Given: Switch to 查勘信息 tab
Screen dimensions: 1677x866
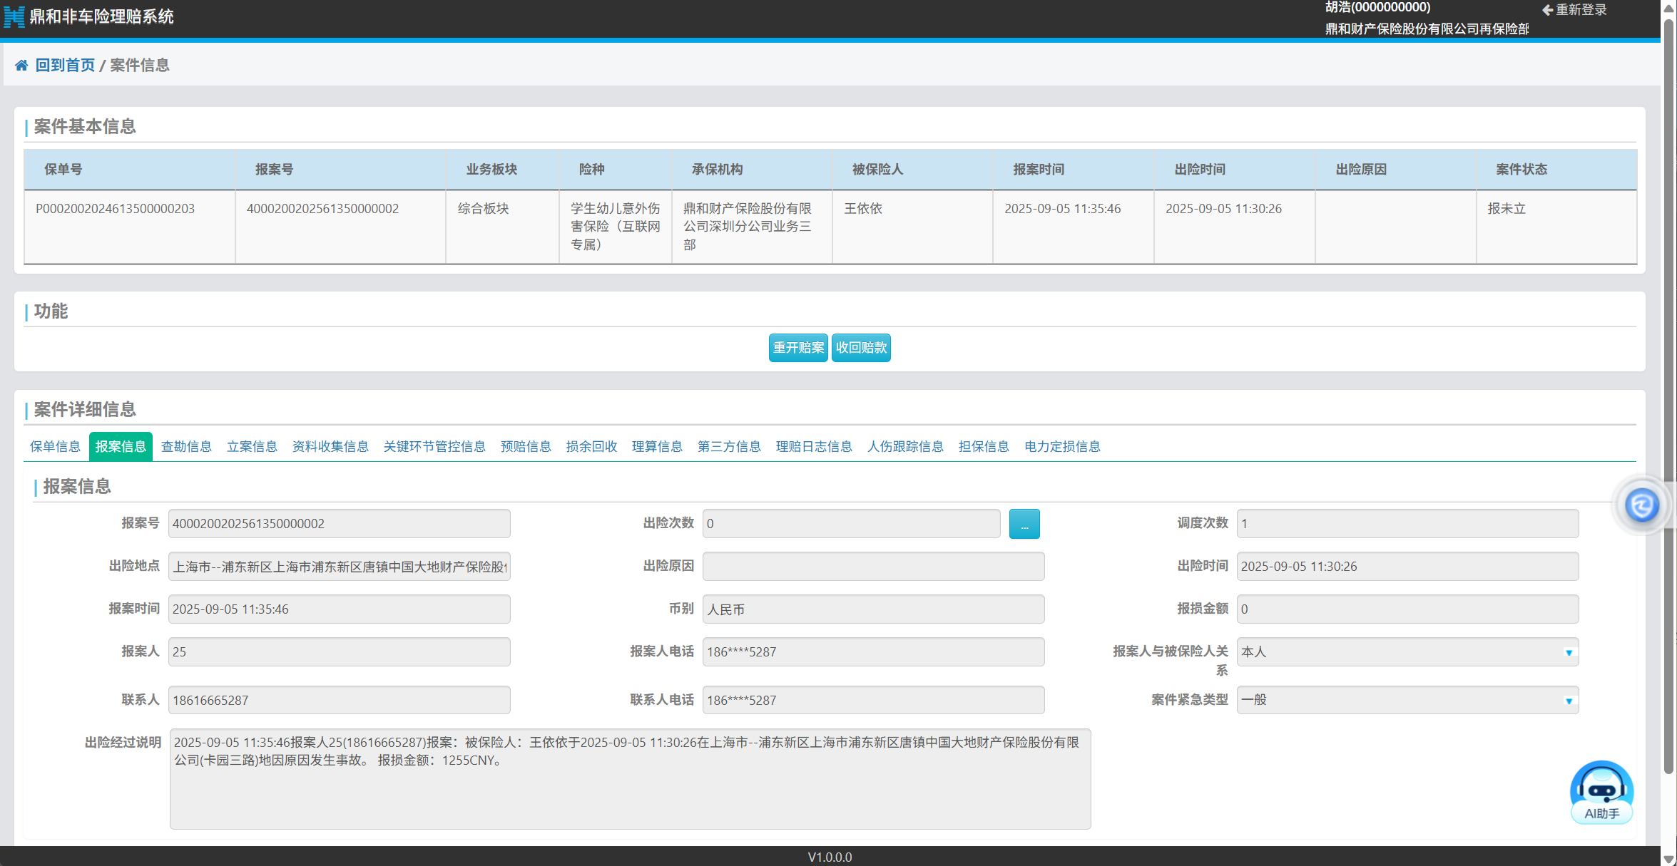Looking at the screenshot, I should point(186,447).
